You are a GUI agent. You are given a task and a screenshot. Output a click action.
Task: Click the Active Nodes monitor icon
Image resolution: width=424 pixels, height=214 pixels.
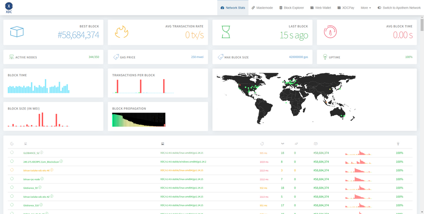12,57
